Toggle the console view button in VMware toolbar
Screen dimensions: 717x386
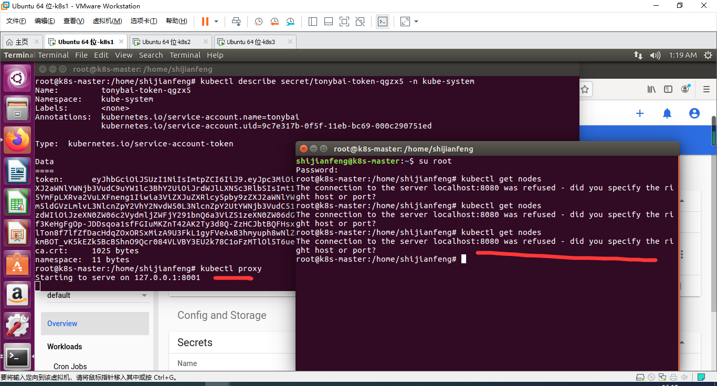[383, 22]
